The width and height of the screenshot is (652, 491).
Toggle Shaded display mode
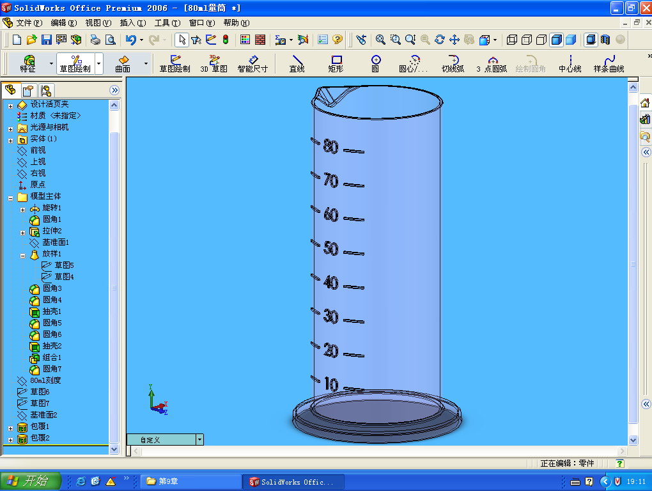[x=571, y=40]
